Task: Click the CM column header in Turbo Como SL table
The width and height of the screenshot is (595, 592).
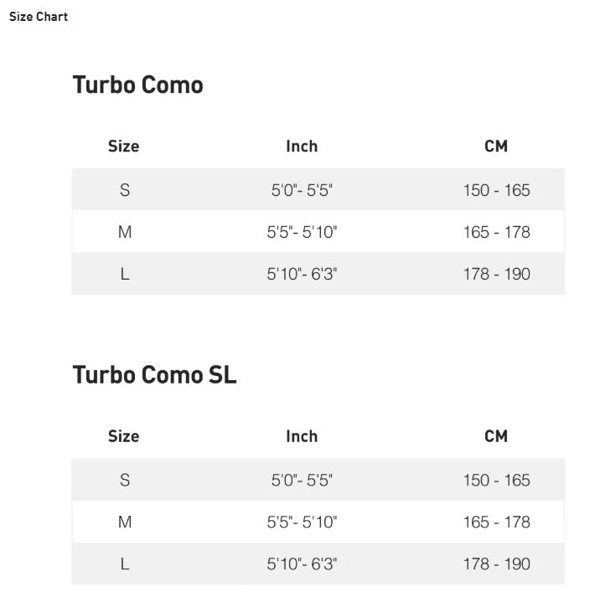Action: pyautogui.click(x=496, y=436)
